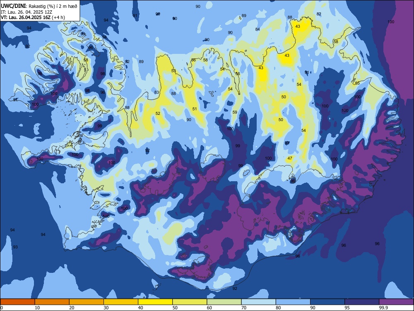Image resolution: width=414 pixels, height=311 pixels.
Task: Click the 90–95 dark blue legend swatch
Action: click(327, 302)
